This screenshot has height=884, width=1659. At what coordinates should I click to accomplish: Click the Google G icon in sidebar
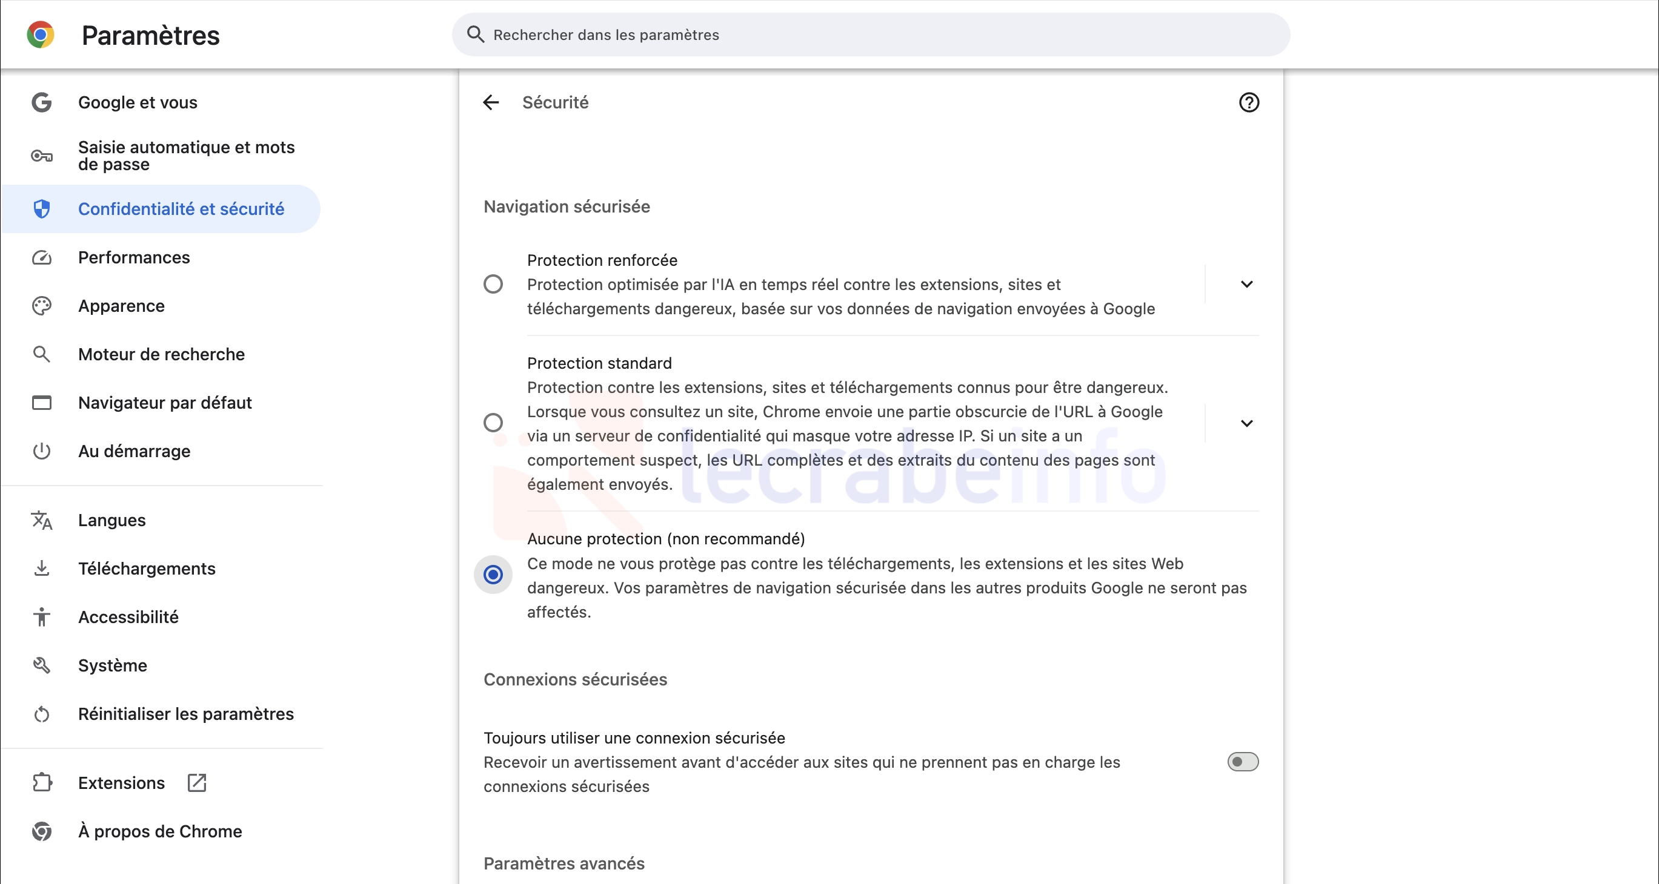[x=42, y=102]
